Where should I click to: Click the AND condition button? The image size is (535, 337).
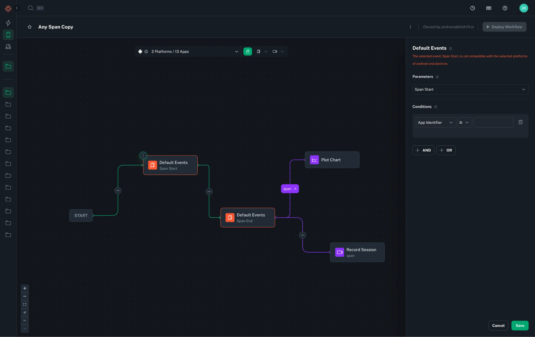pyautogui.click(x=423, y=150)
